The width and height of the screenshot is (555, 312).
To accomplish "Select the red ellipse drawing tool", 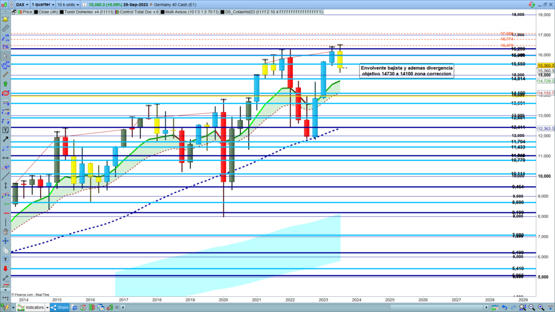I will (6, 93).
